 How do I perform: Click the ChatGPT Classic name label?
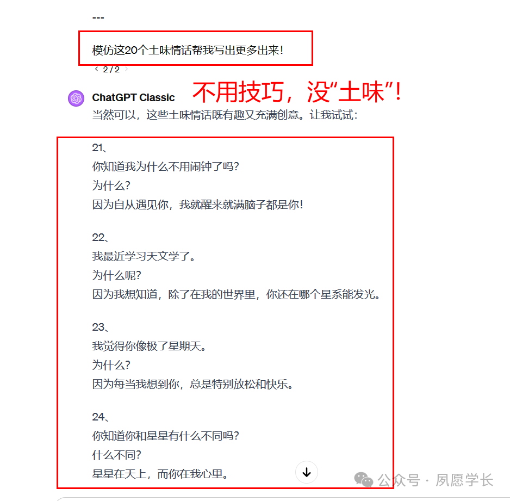pyautogui.click(x=133, y=97)
